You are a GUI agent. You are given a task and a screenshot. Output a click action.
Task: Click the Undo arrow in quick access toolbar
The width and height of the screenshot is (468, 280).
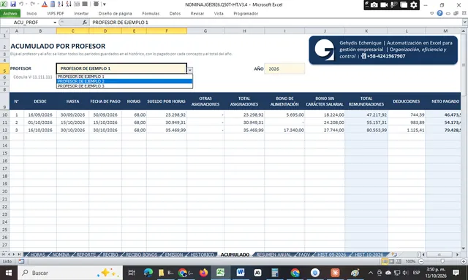coord(21,4)
